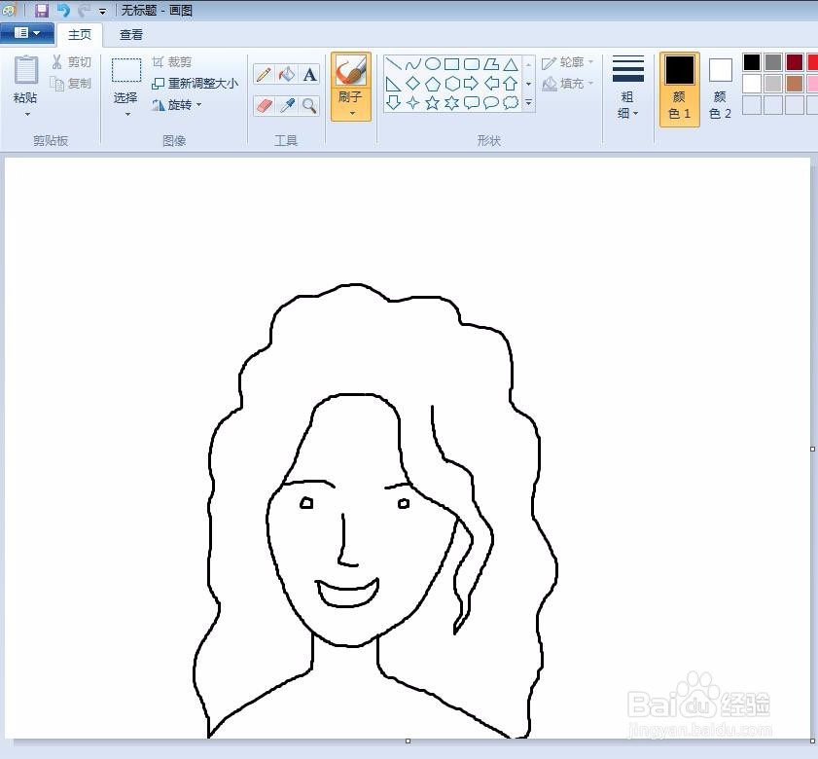This screenshot has width=818, height=759.
Task: Switch to the 查看 (View) tab
Action: (129, 34)
